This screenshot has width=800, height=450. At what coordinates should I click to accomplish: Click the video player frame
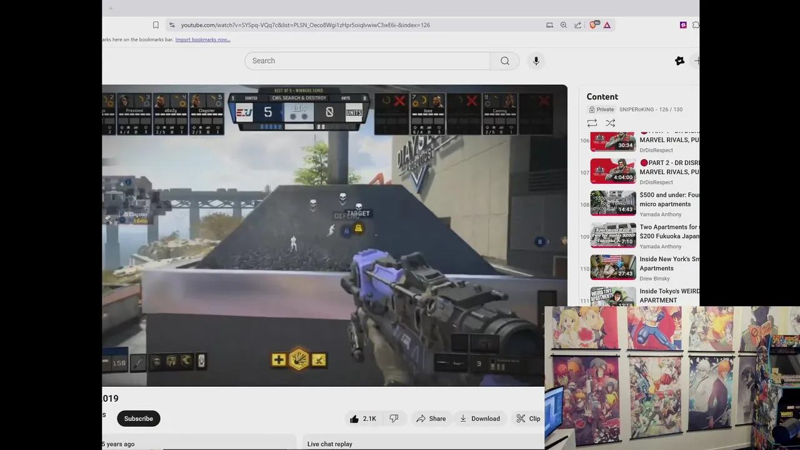coord(334,236)
